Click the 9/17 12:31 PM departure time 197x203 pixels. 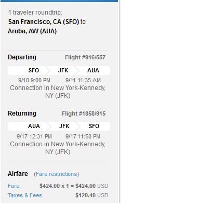coord(34,136)
